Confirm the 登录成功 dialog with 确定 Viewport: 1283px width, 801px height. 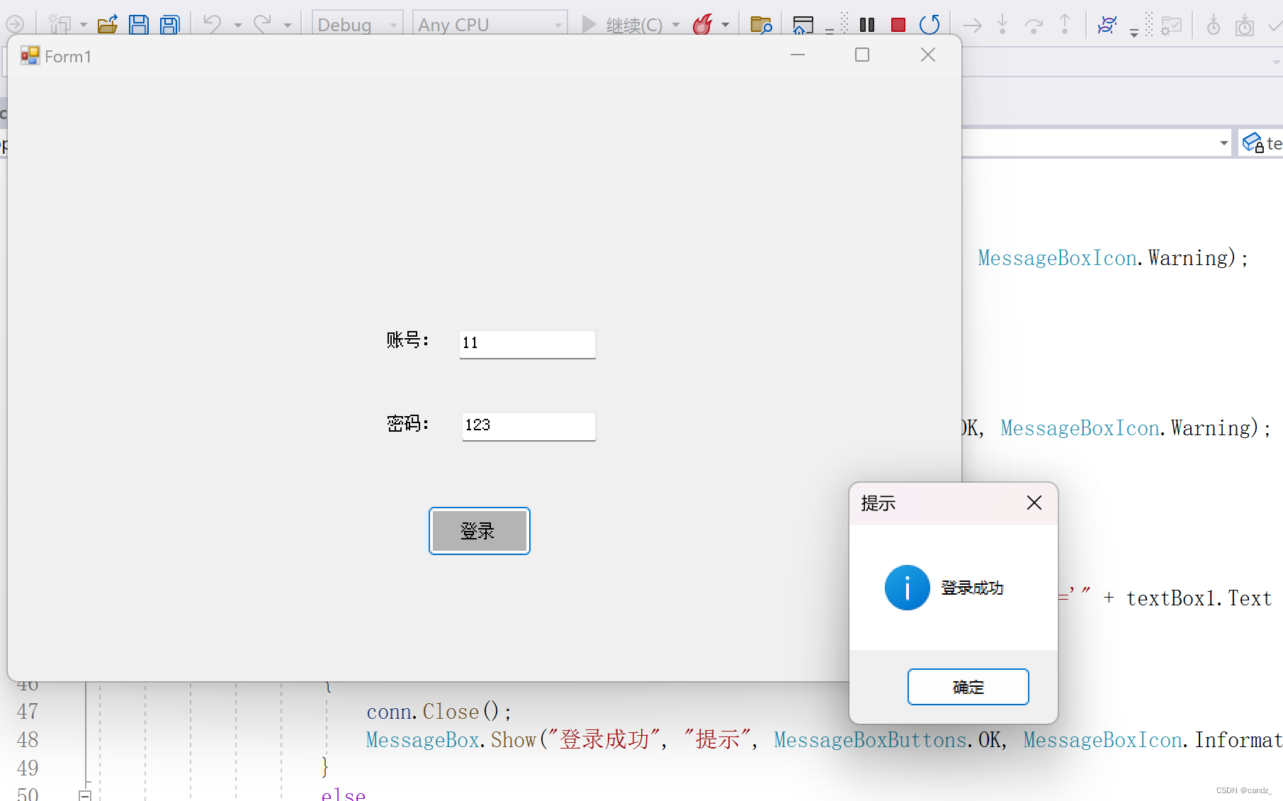[968, 686]
